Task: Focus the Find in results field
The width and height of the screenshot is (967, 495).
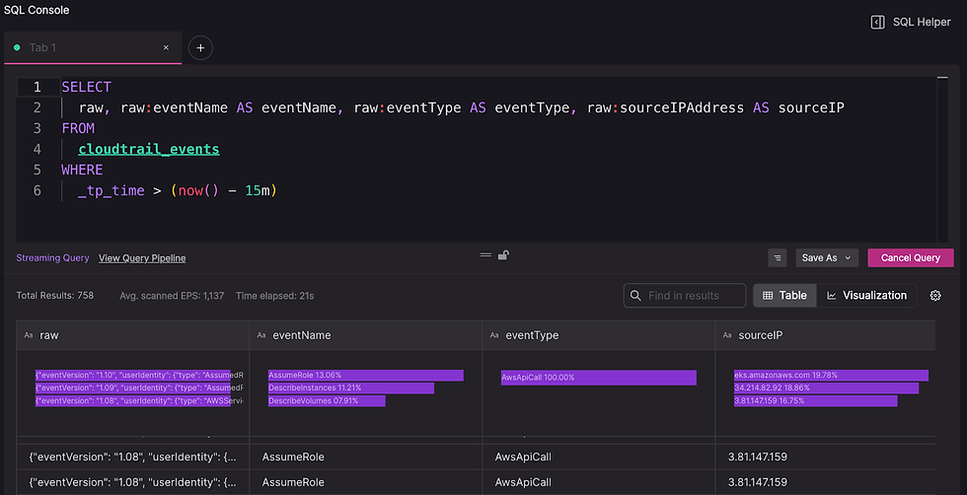Action: (x=685, y=296)
